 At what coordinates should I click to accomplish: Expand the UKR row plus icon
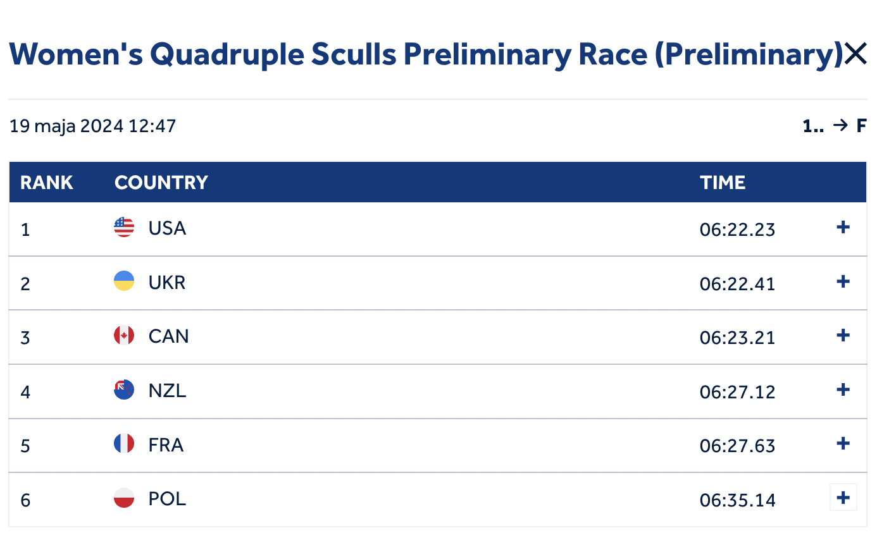pos(843,281)
